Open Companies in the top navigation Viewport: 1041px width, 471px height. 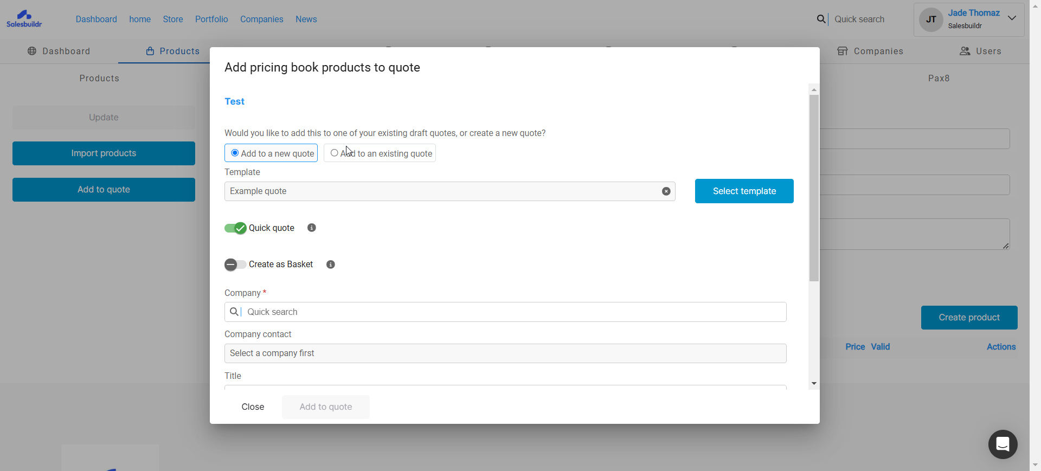[262, 19]
